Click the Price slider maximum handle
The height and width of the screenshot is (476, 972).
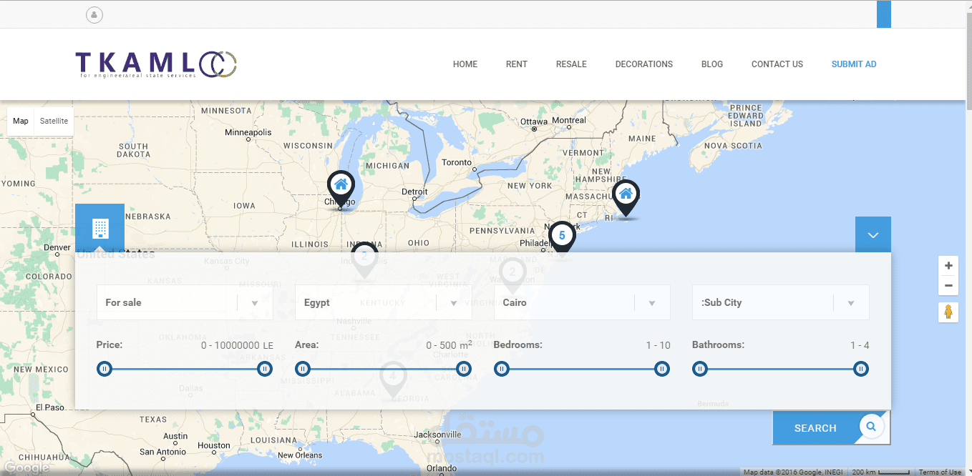(x=265, y=369)
